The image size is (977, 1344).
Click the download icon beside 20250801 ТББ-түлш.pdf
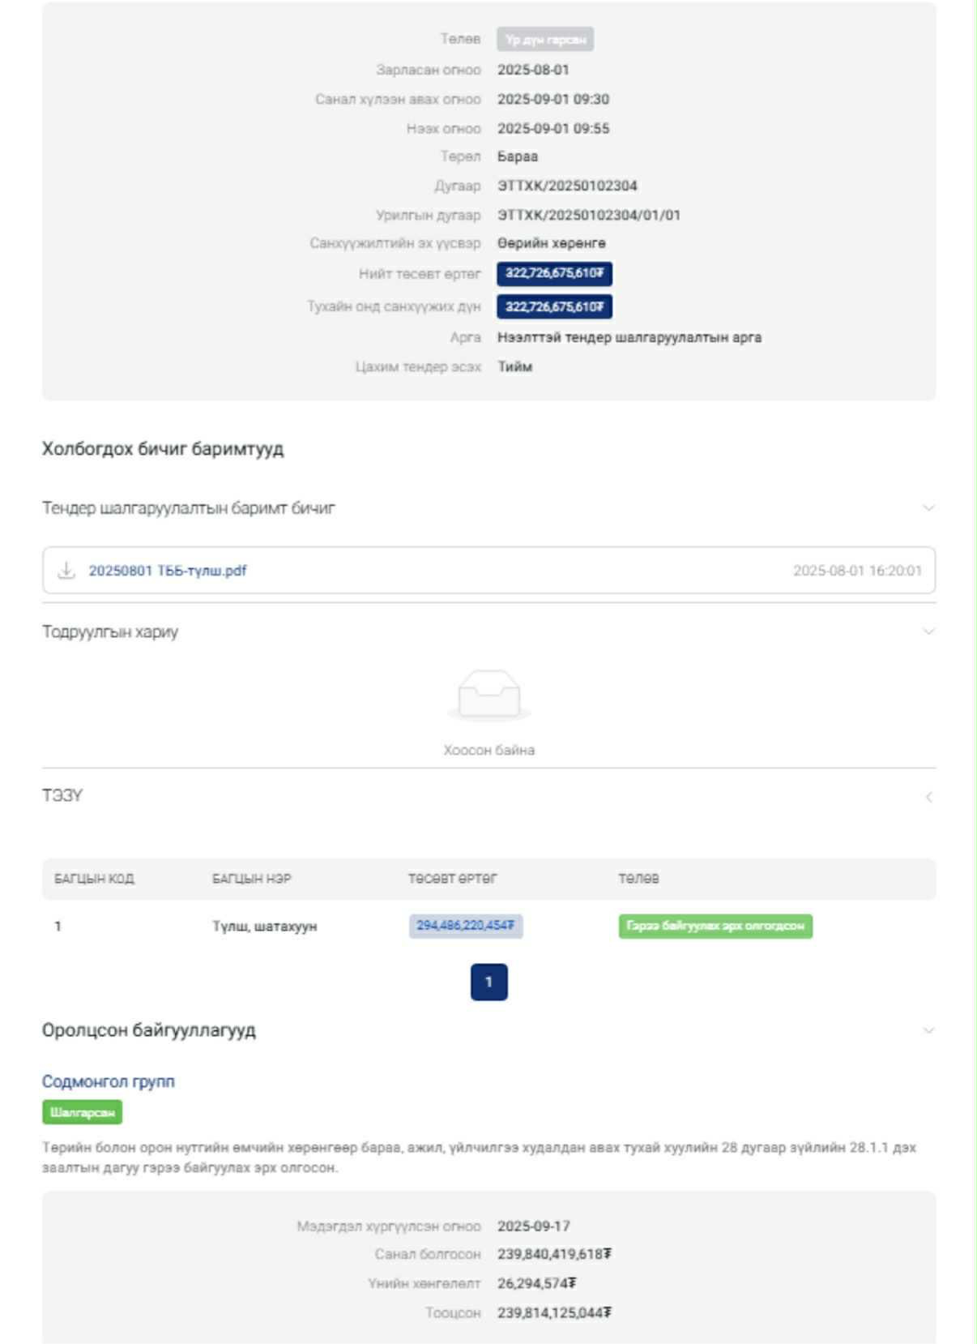(66, 571)
